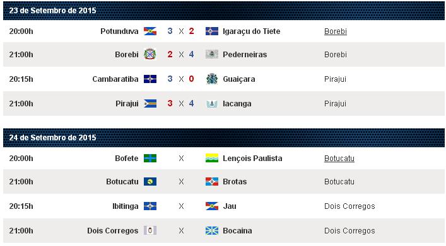Click the Potunduva team flag icon
The image size is (446, 246).
pyautogui.click(x=150, y=31)
